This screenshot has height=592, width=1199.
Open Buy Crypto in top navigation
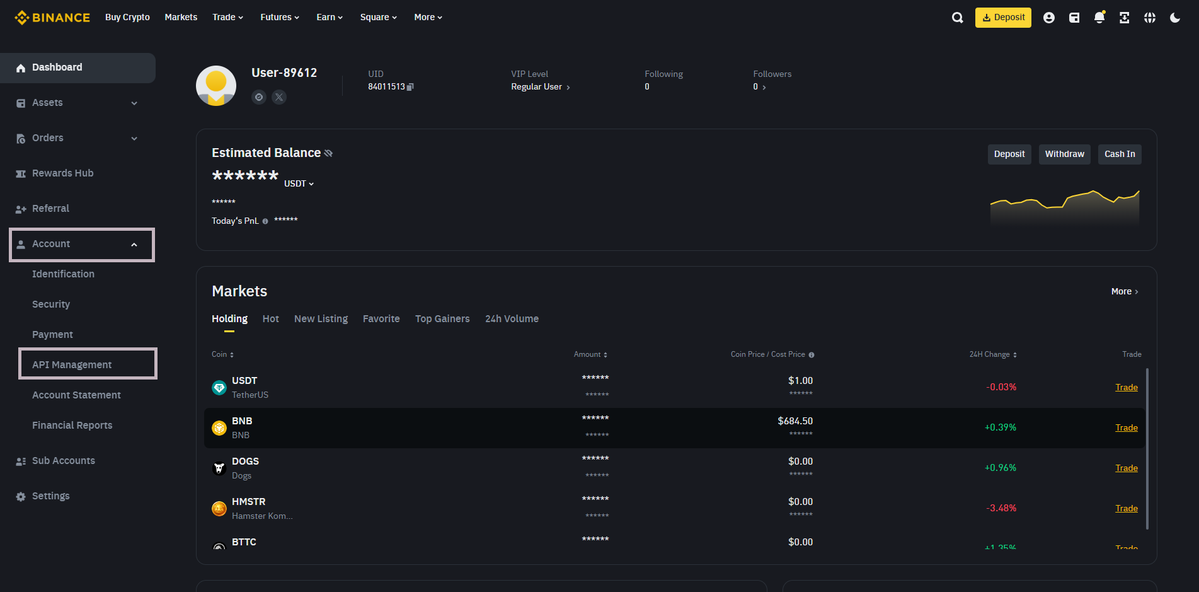click(127, 18)
